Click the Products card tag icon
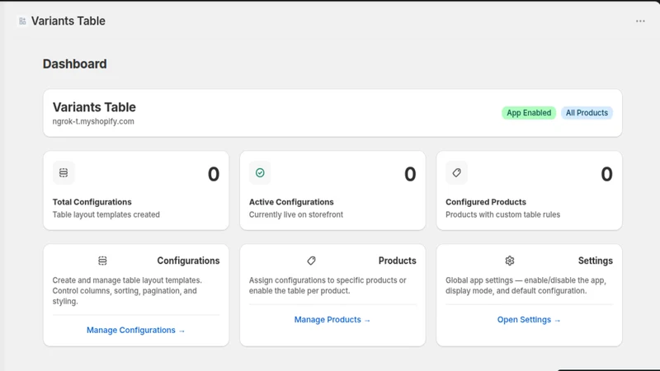Viewport: 660px width, 371px height. tap(311, 261)
